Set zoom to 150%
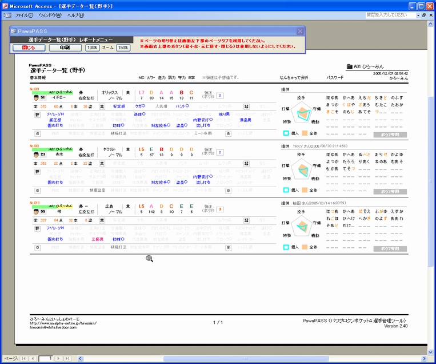The height and width of the screenshot is (364, 436). 123,48
